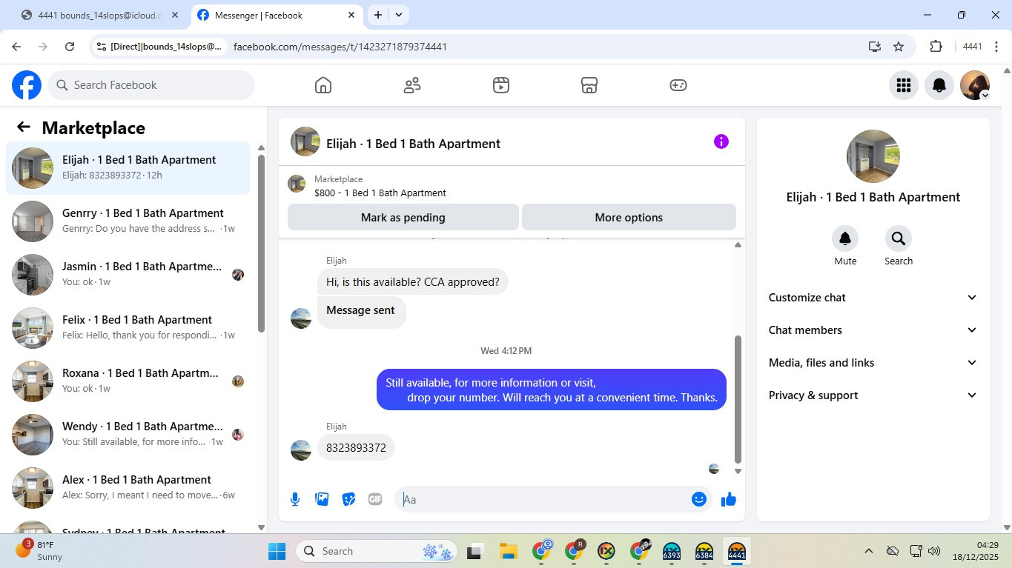This screenshot has height=568, width=1012.
Task: Go to the Facebook Home feed icon
Action: 323,85
